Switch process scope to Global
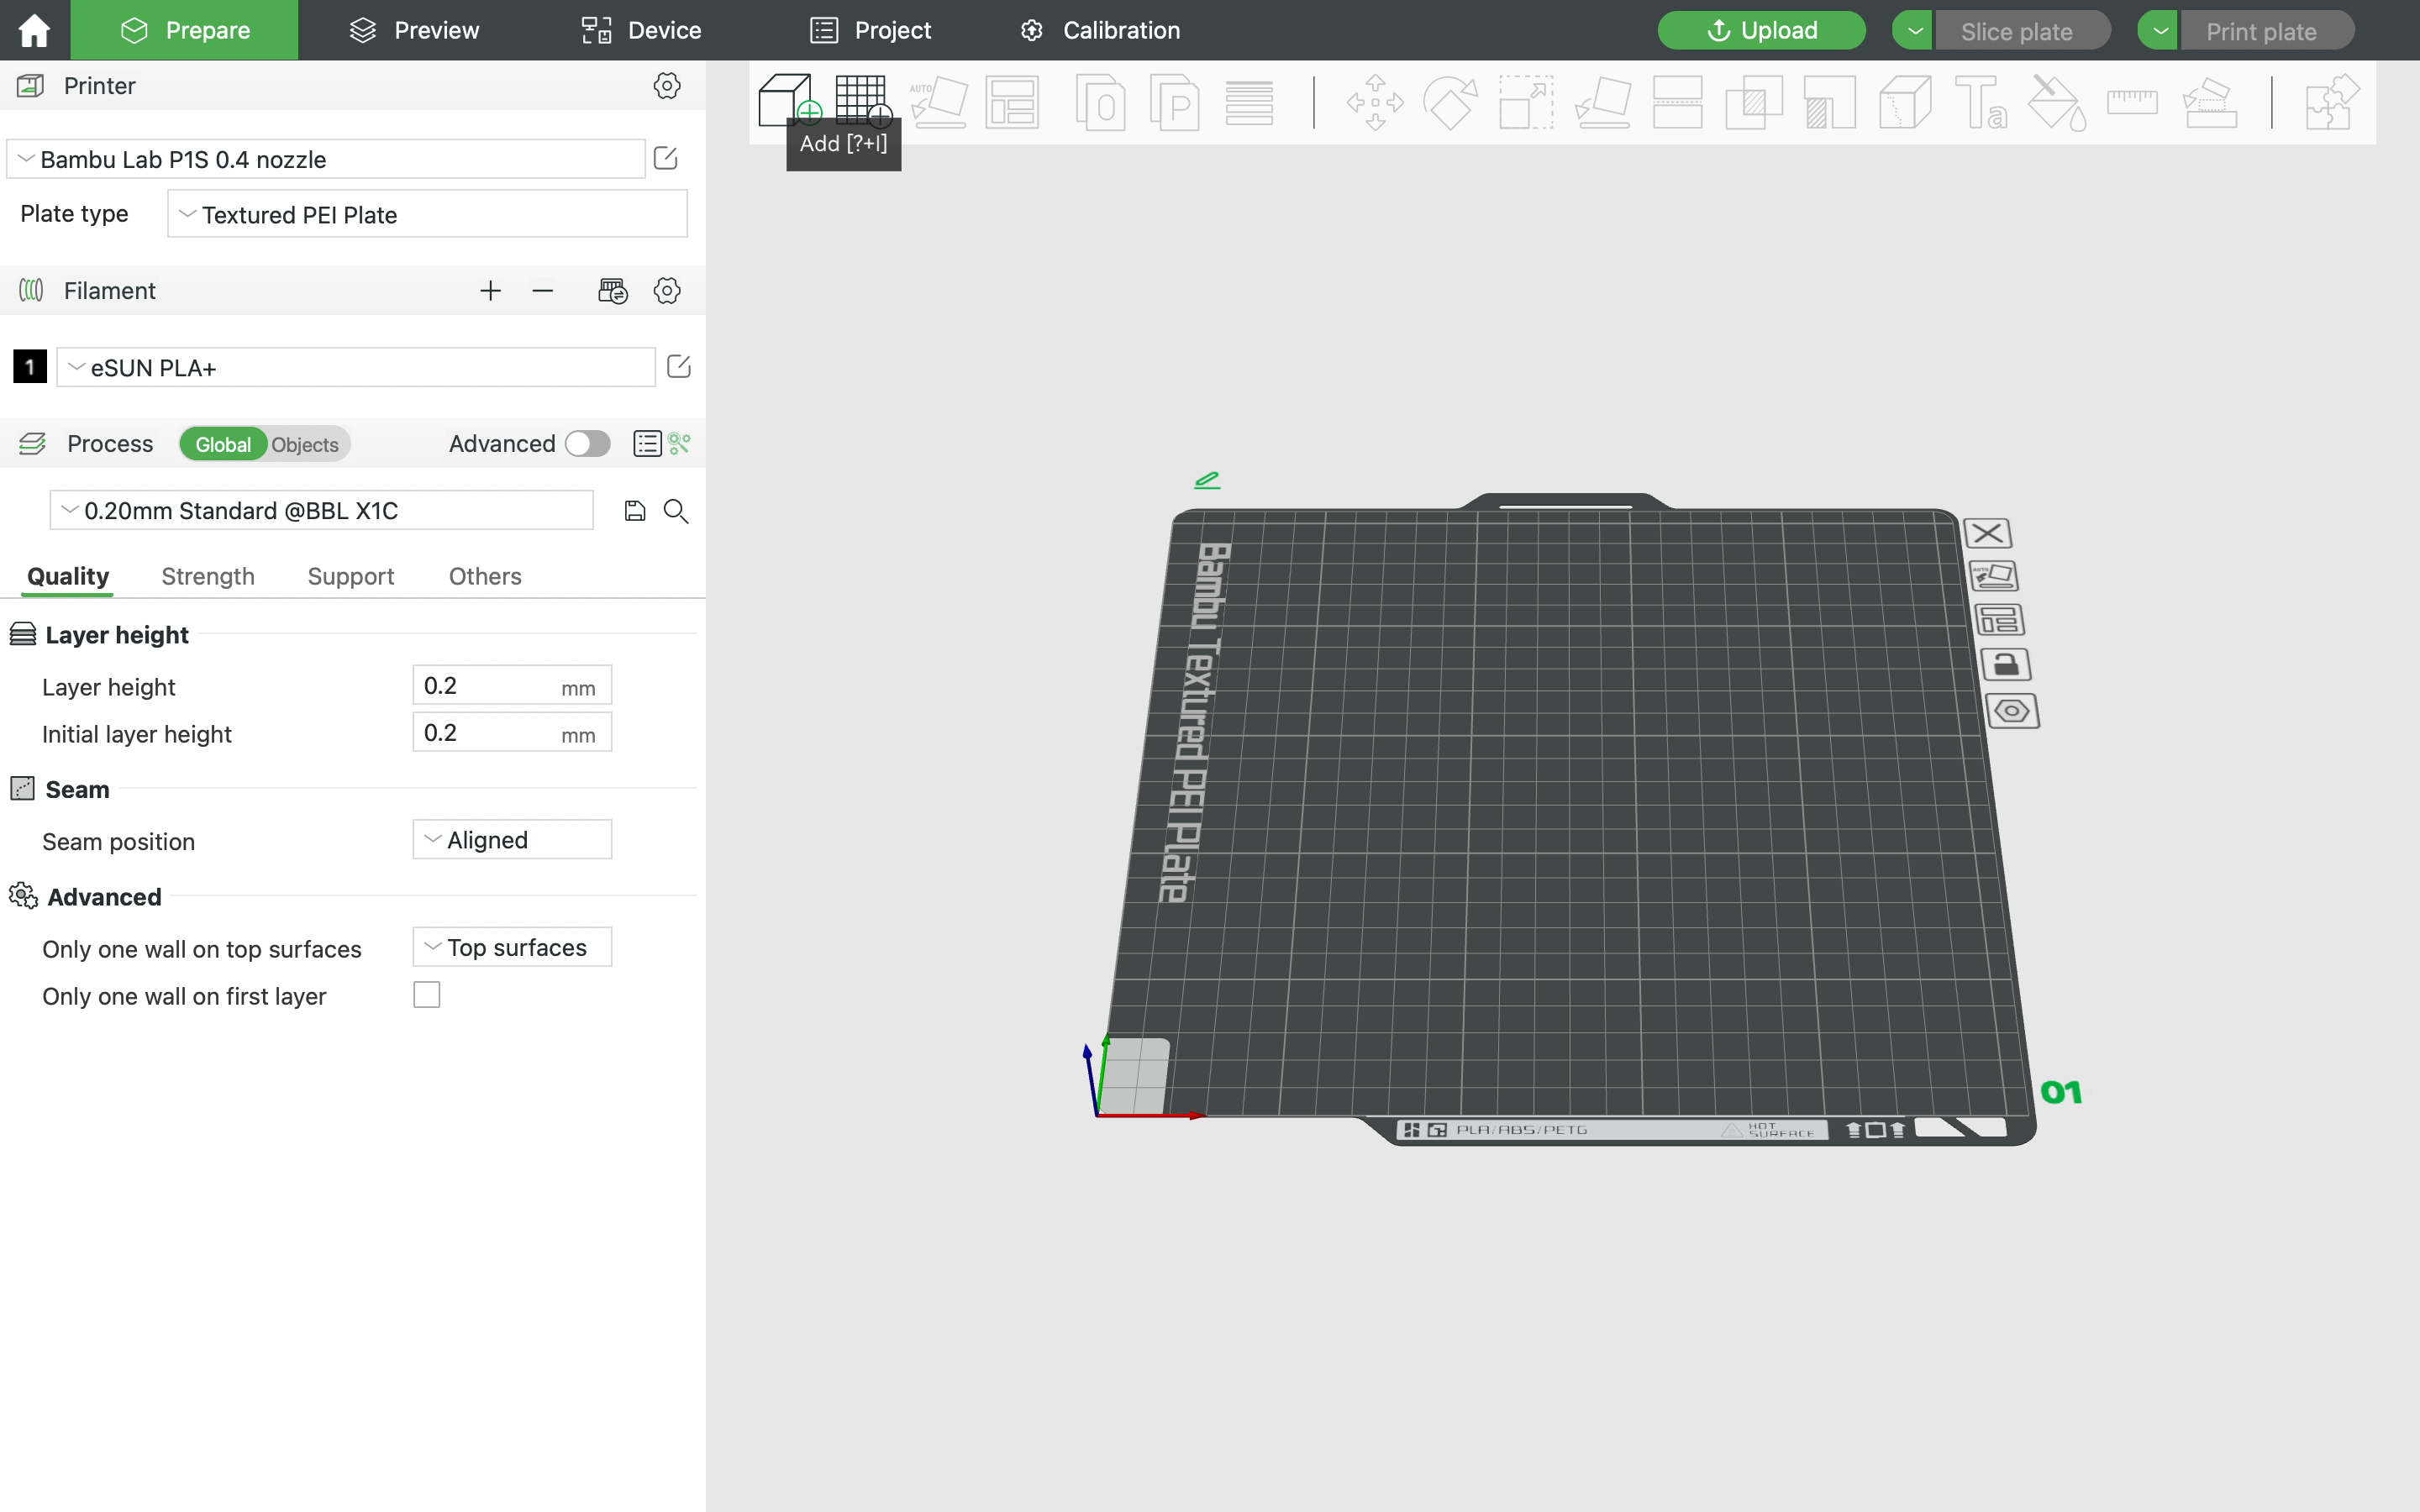The height and width of the screenshot is (1512, 2420). click(x=223, y=444)
